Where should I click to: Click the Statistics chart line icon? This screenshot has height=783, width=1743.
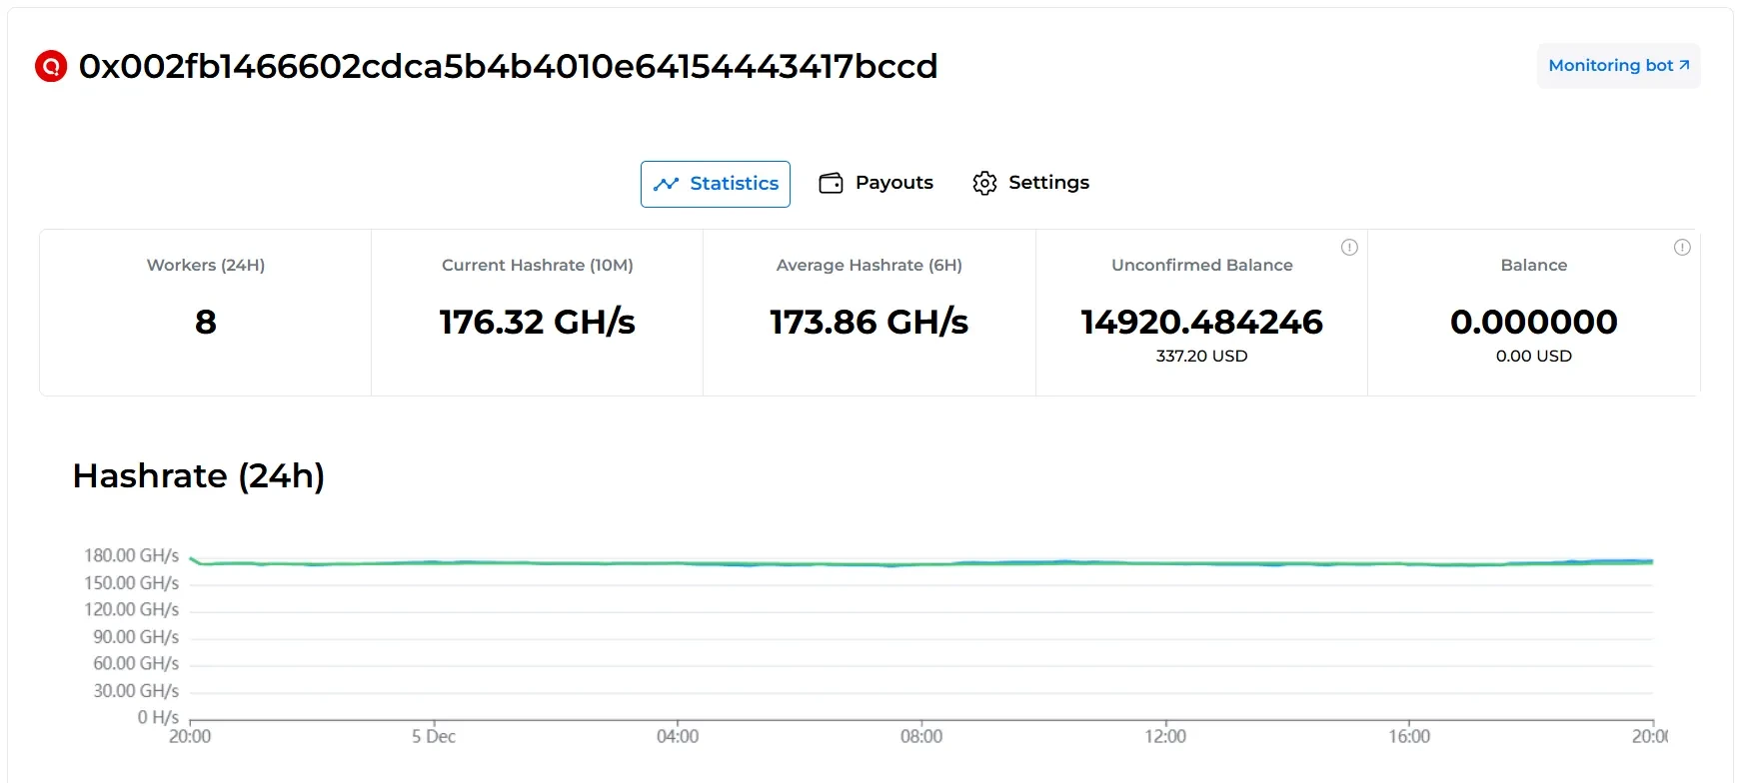666,184
